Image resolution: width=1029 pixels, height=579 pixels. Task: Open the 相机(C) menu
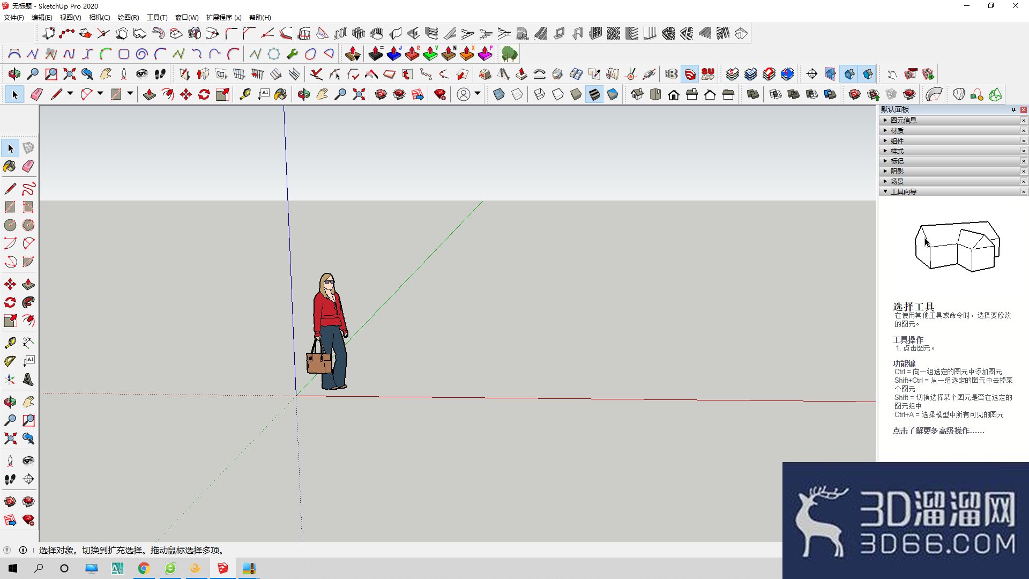pos(99,17)
